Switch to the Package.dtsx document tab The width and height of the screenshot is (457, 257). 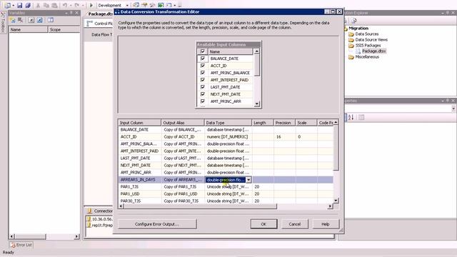click(x=100, y=14)
